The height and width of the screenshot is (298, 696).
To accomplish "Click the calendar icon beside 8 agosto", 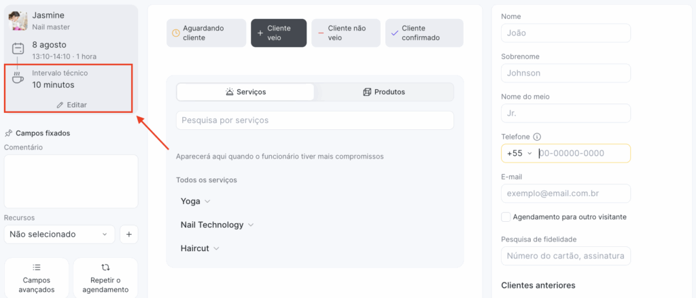I will click(x=18, y=49).
